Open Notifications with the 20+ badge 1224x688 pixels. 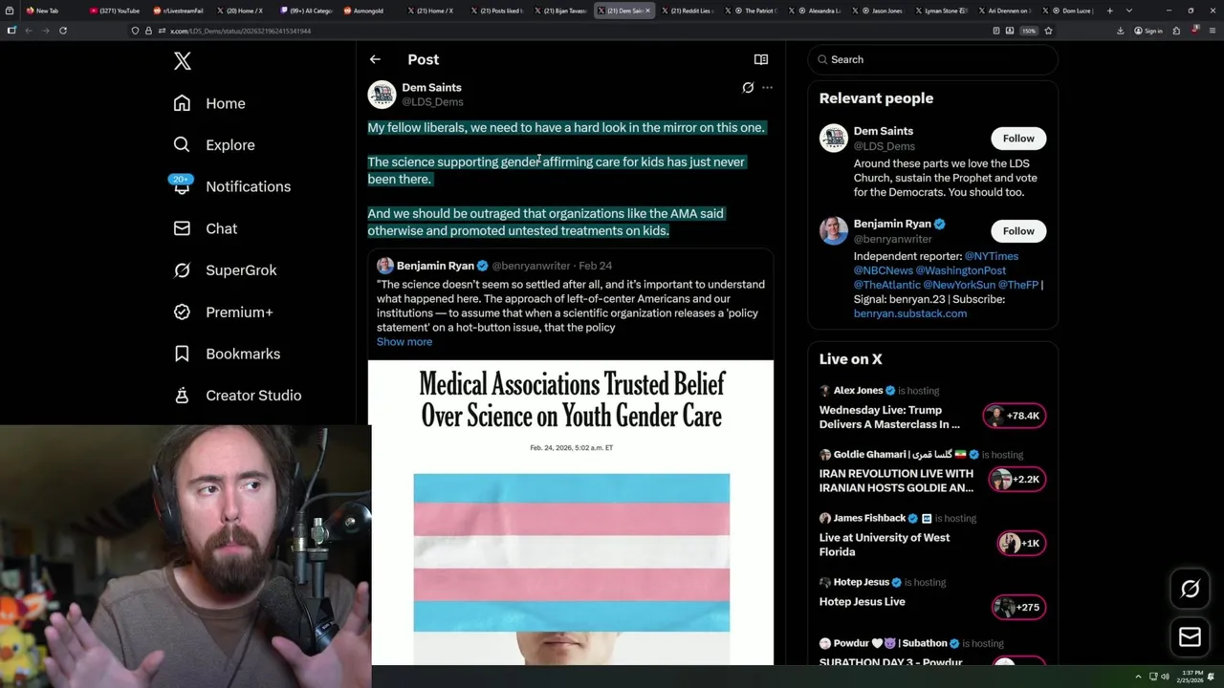click(x=230, y=186)
